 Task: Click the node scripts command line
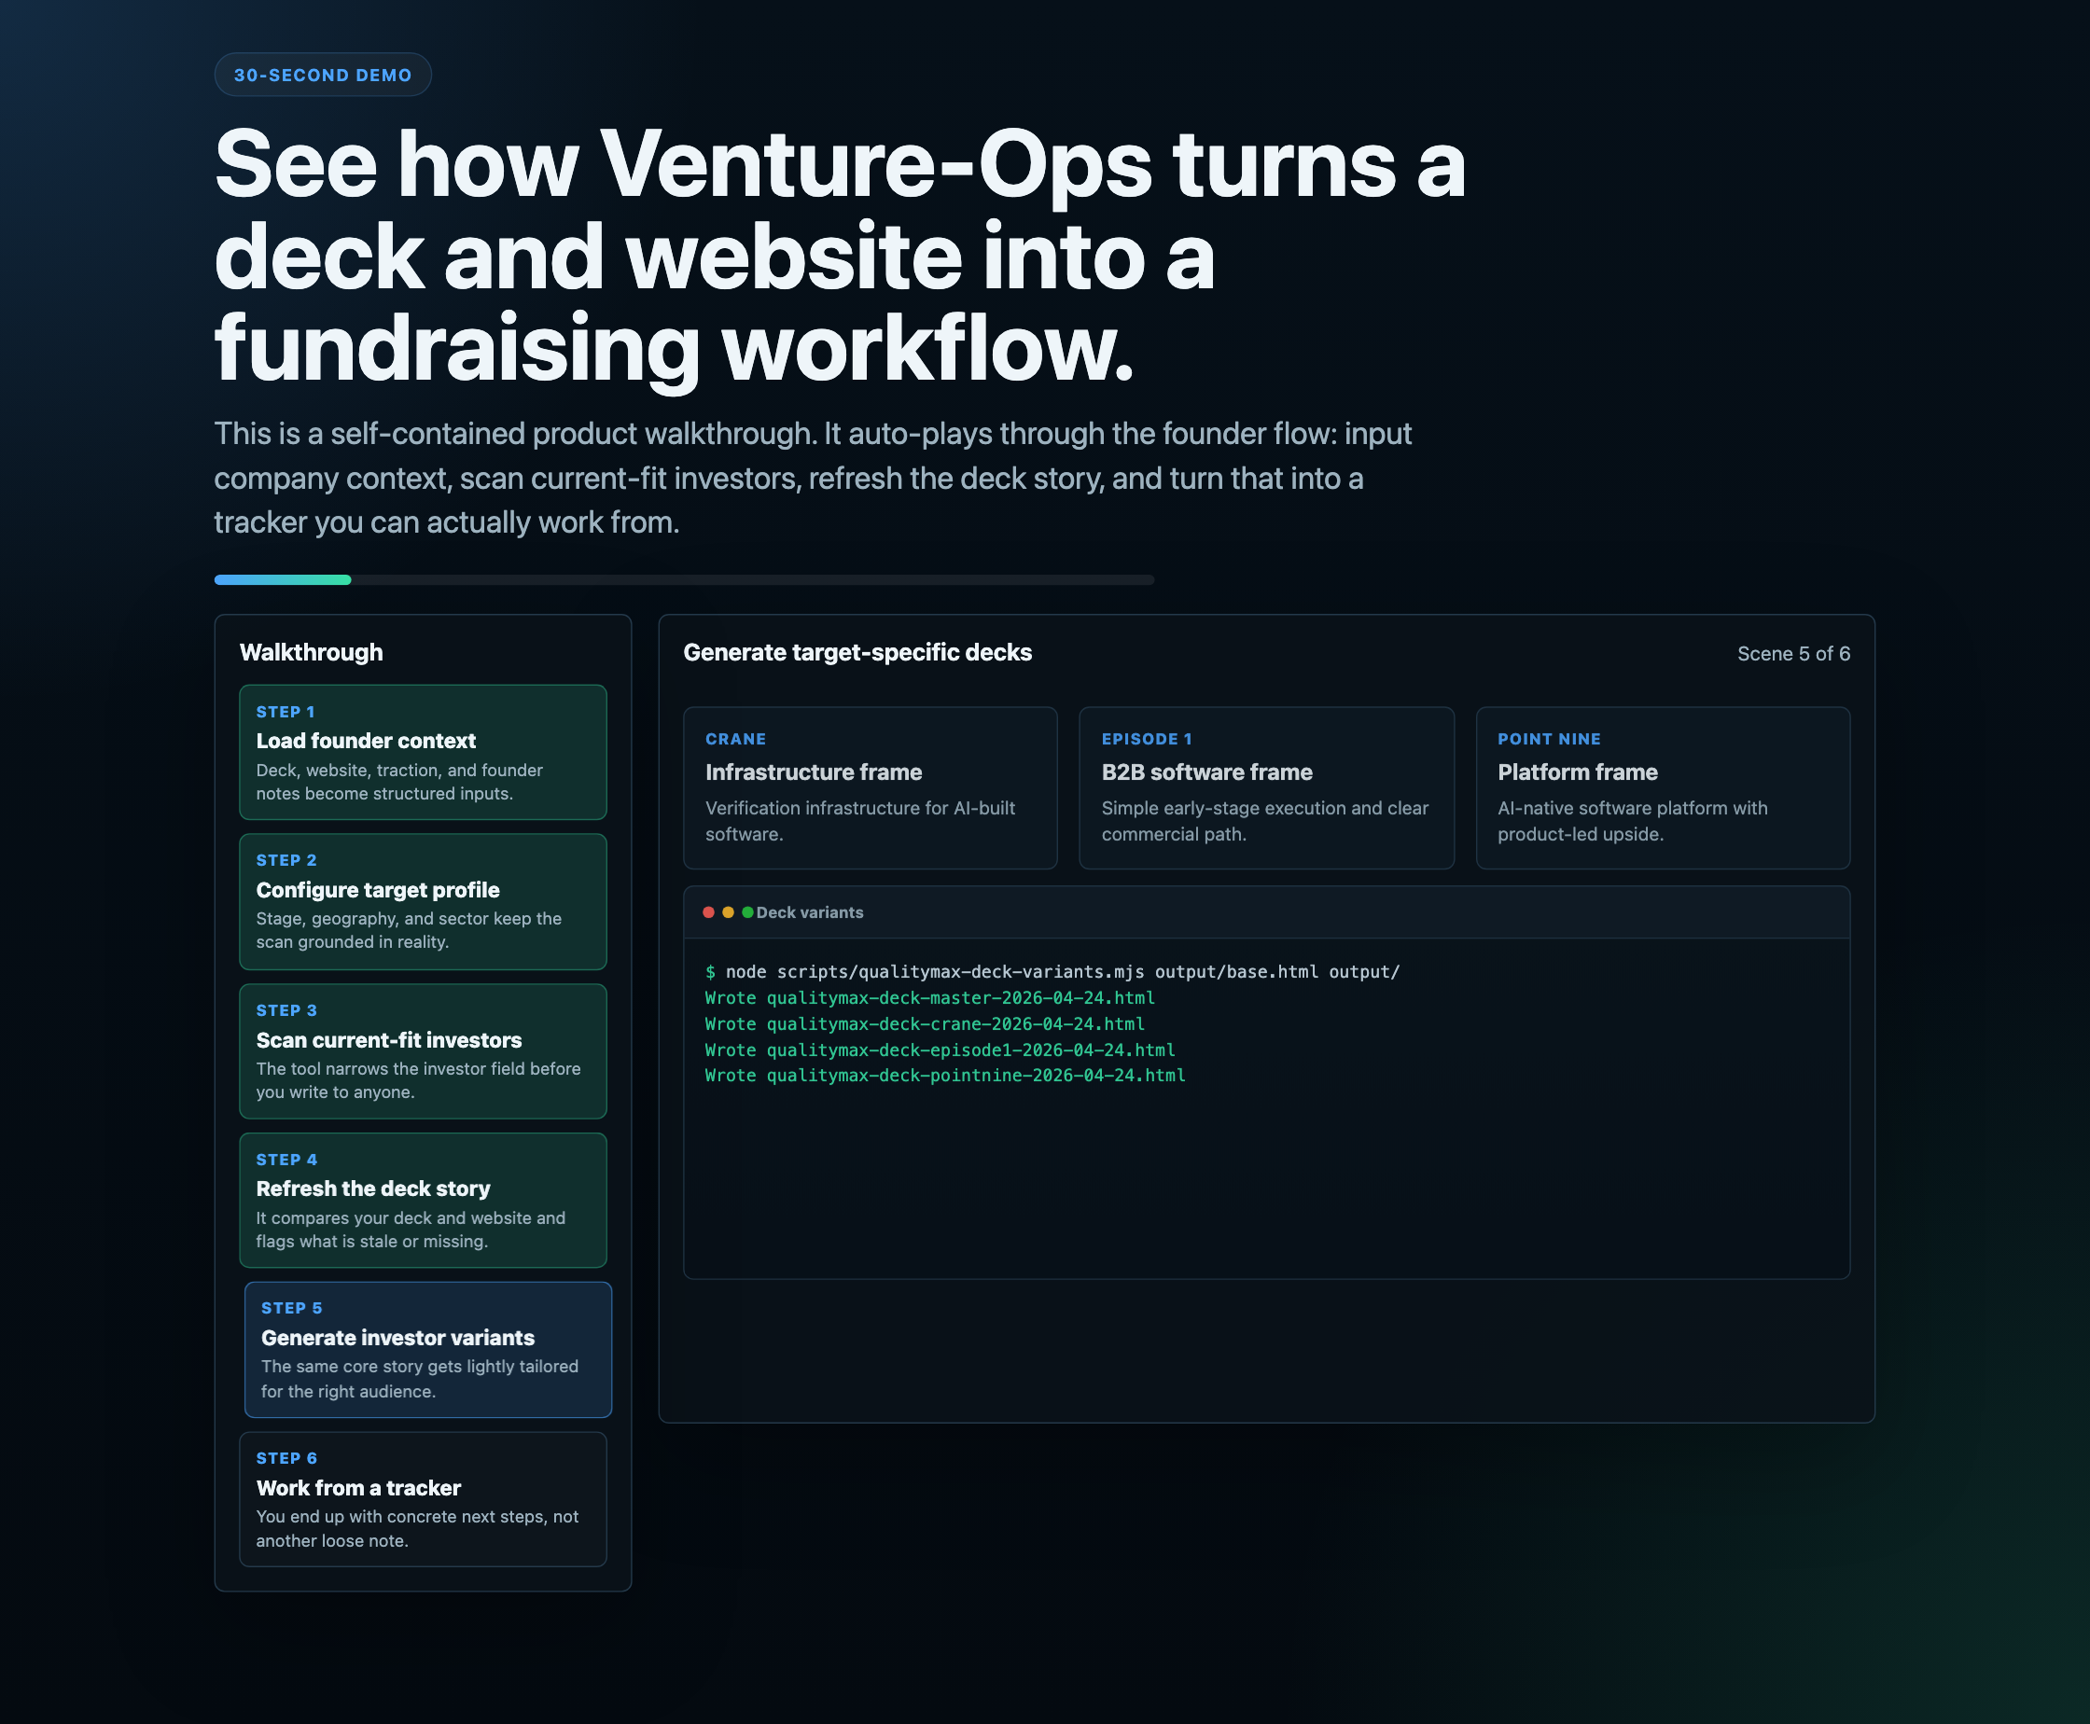tap(1052, 971)
